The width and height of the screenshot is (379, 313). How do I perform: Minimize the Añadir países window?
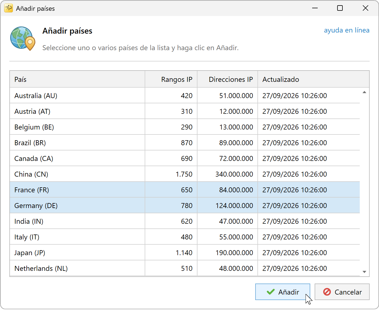click(315, 8)
